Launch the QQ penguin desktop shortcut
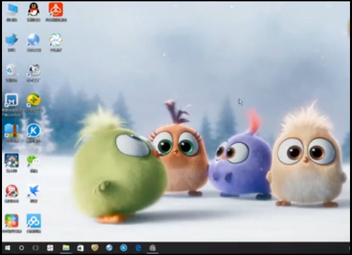This screenshot has height=255, width=352. pos(34,9)
